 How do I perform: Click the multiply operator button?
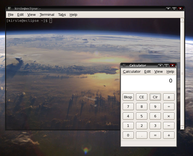[169, 116]
